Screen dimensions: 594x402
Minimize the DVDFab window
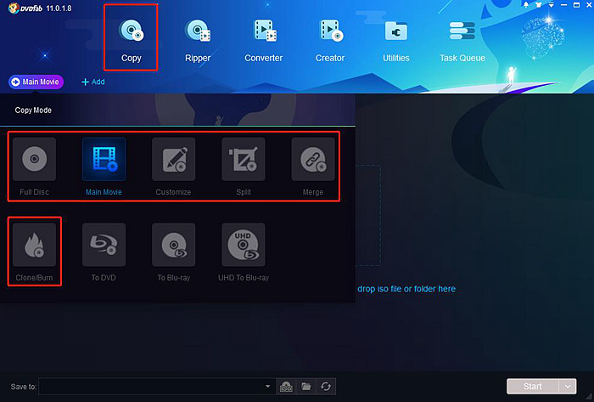click(563, 5)
